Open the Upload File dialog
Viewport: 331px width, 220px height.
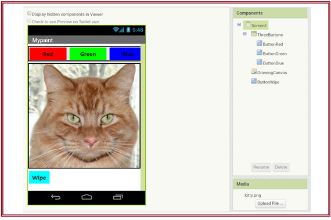tap(270, 204)
